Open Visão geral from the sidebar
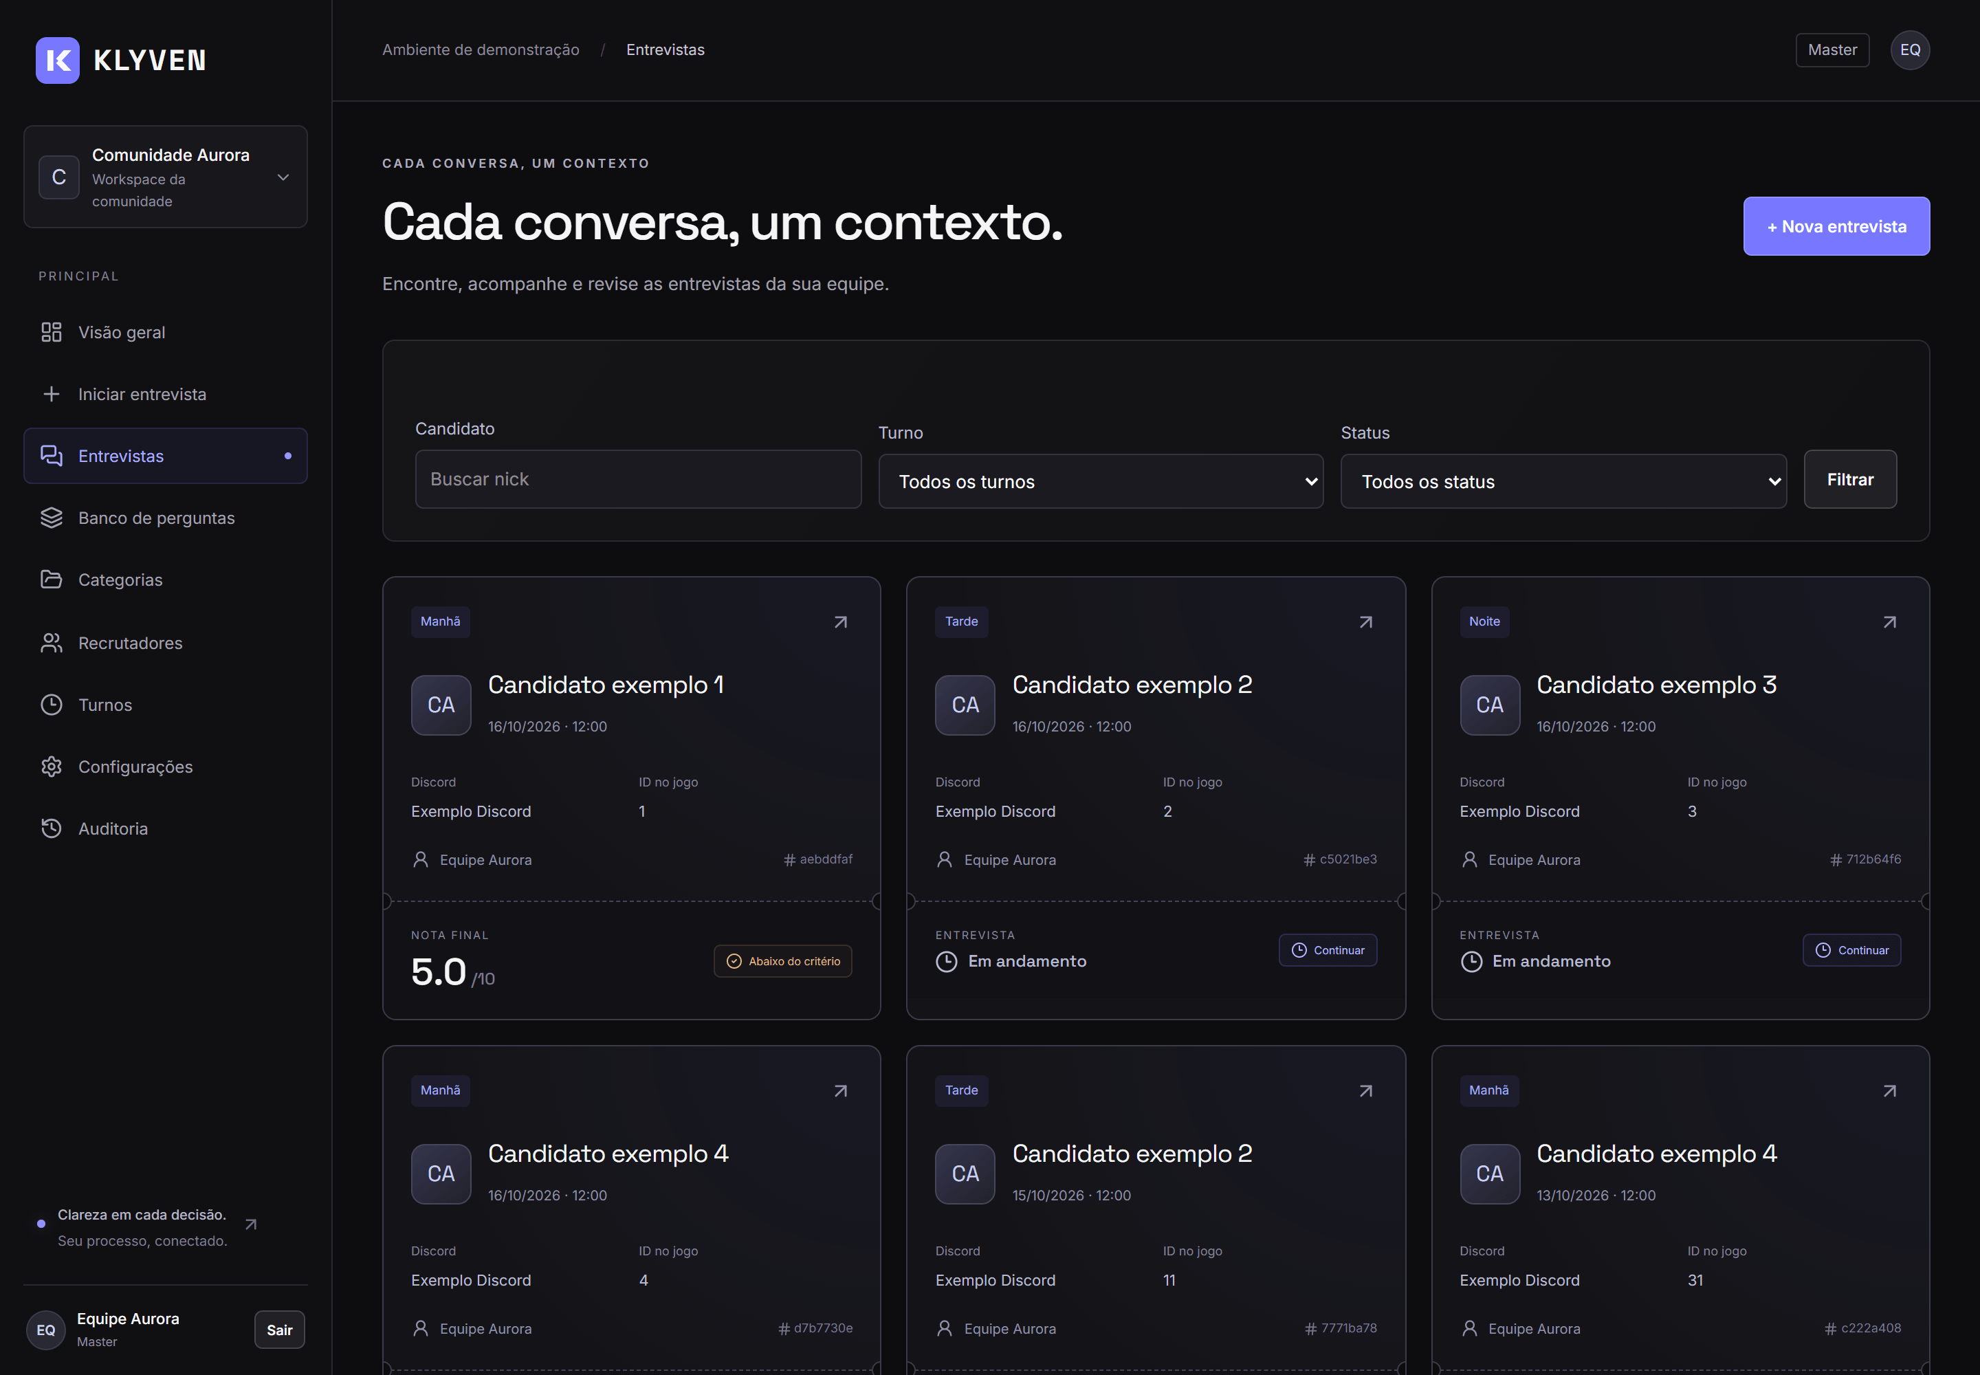This screenshot has width=1980, height=1375. [x=166, y=331]
